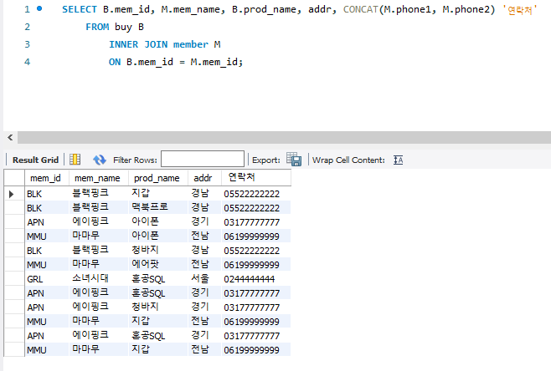Click the ON keyword on line 4
Screen dimensions: 551x371
115,62
